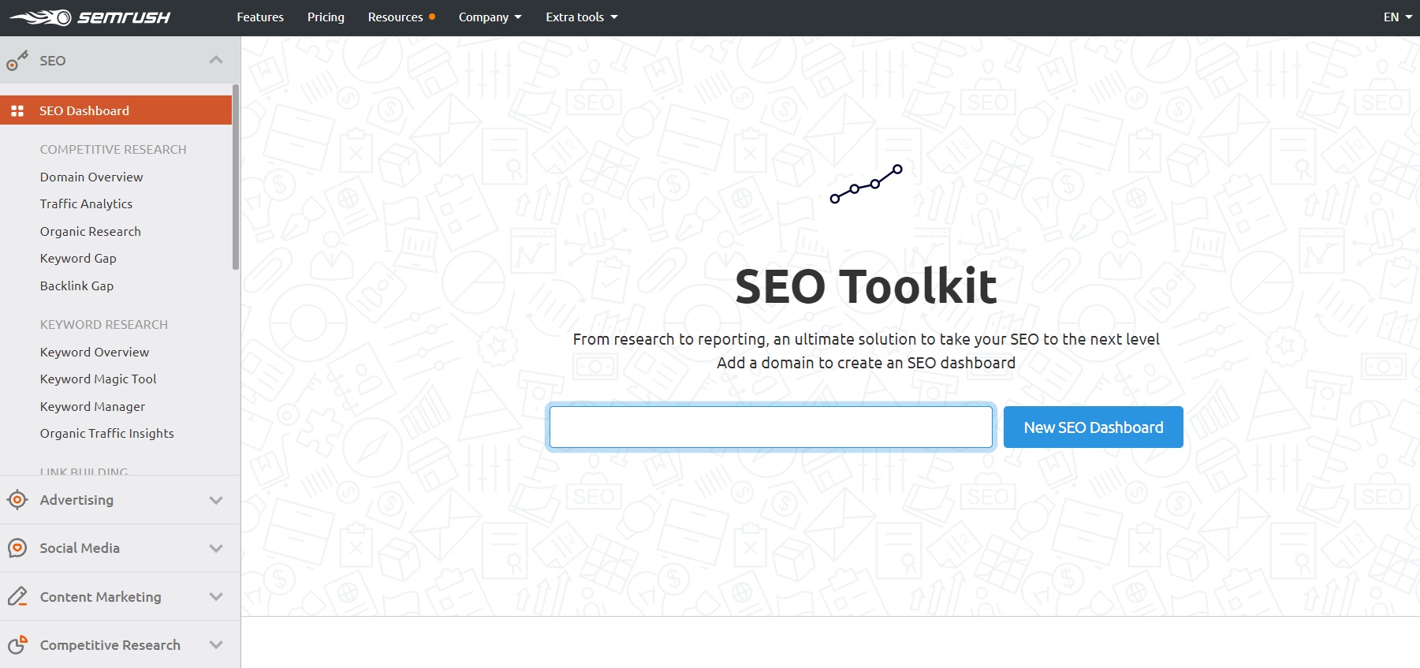Image resolution: width=1420 pixels, height=668 pixels.
Task: Expand the Social Media section chevron
Action: pos(216,548)
